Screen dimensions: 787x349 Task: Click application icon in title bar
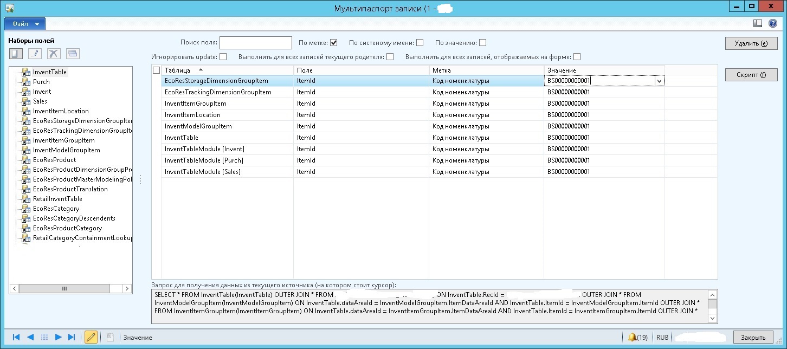pos(9,7)
